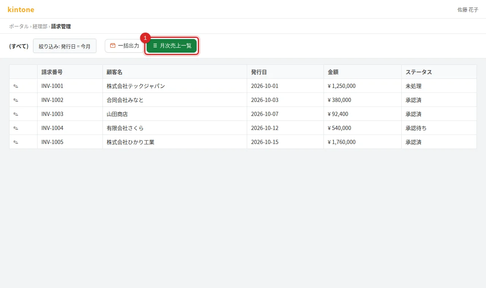Click the 一括出力 export button

[x=125, y=46]
